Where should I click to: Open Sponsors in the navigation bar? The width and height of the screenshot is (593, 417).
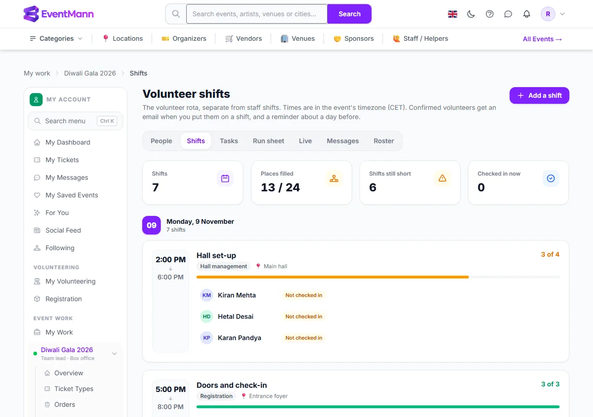(x=353, y=38)
